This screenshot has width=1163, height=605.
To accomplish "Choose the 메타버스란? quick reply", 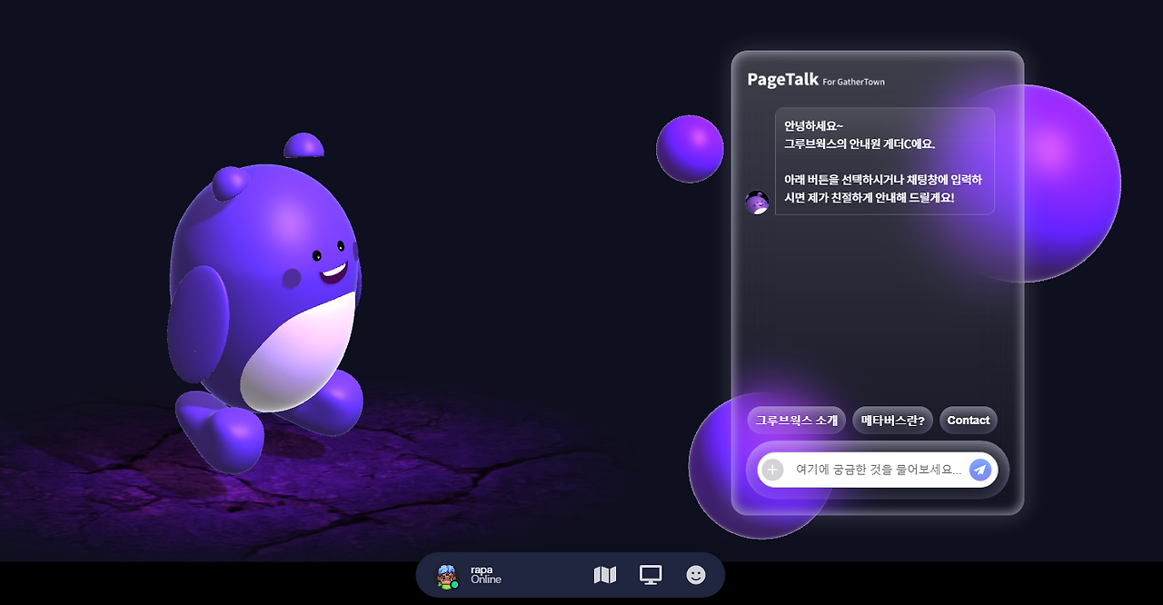I will coord(892,421).
